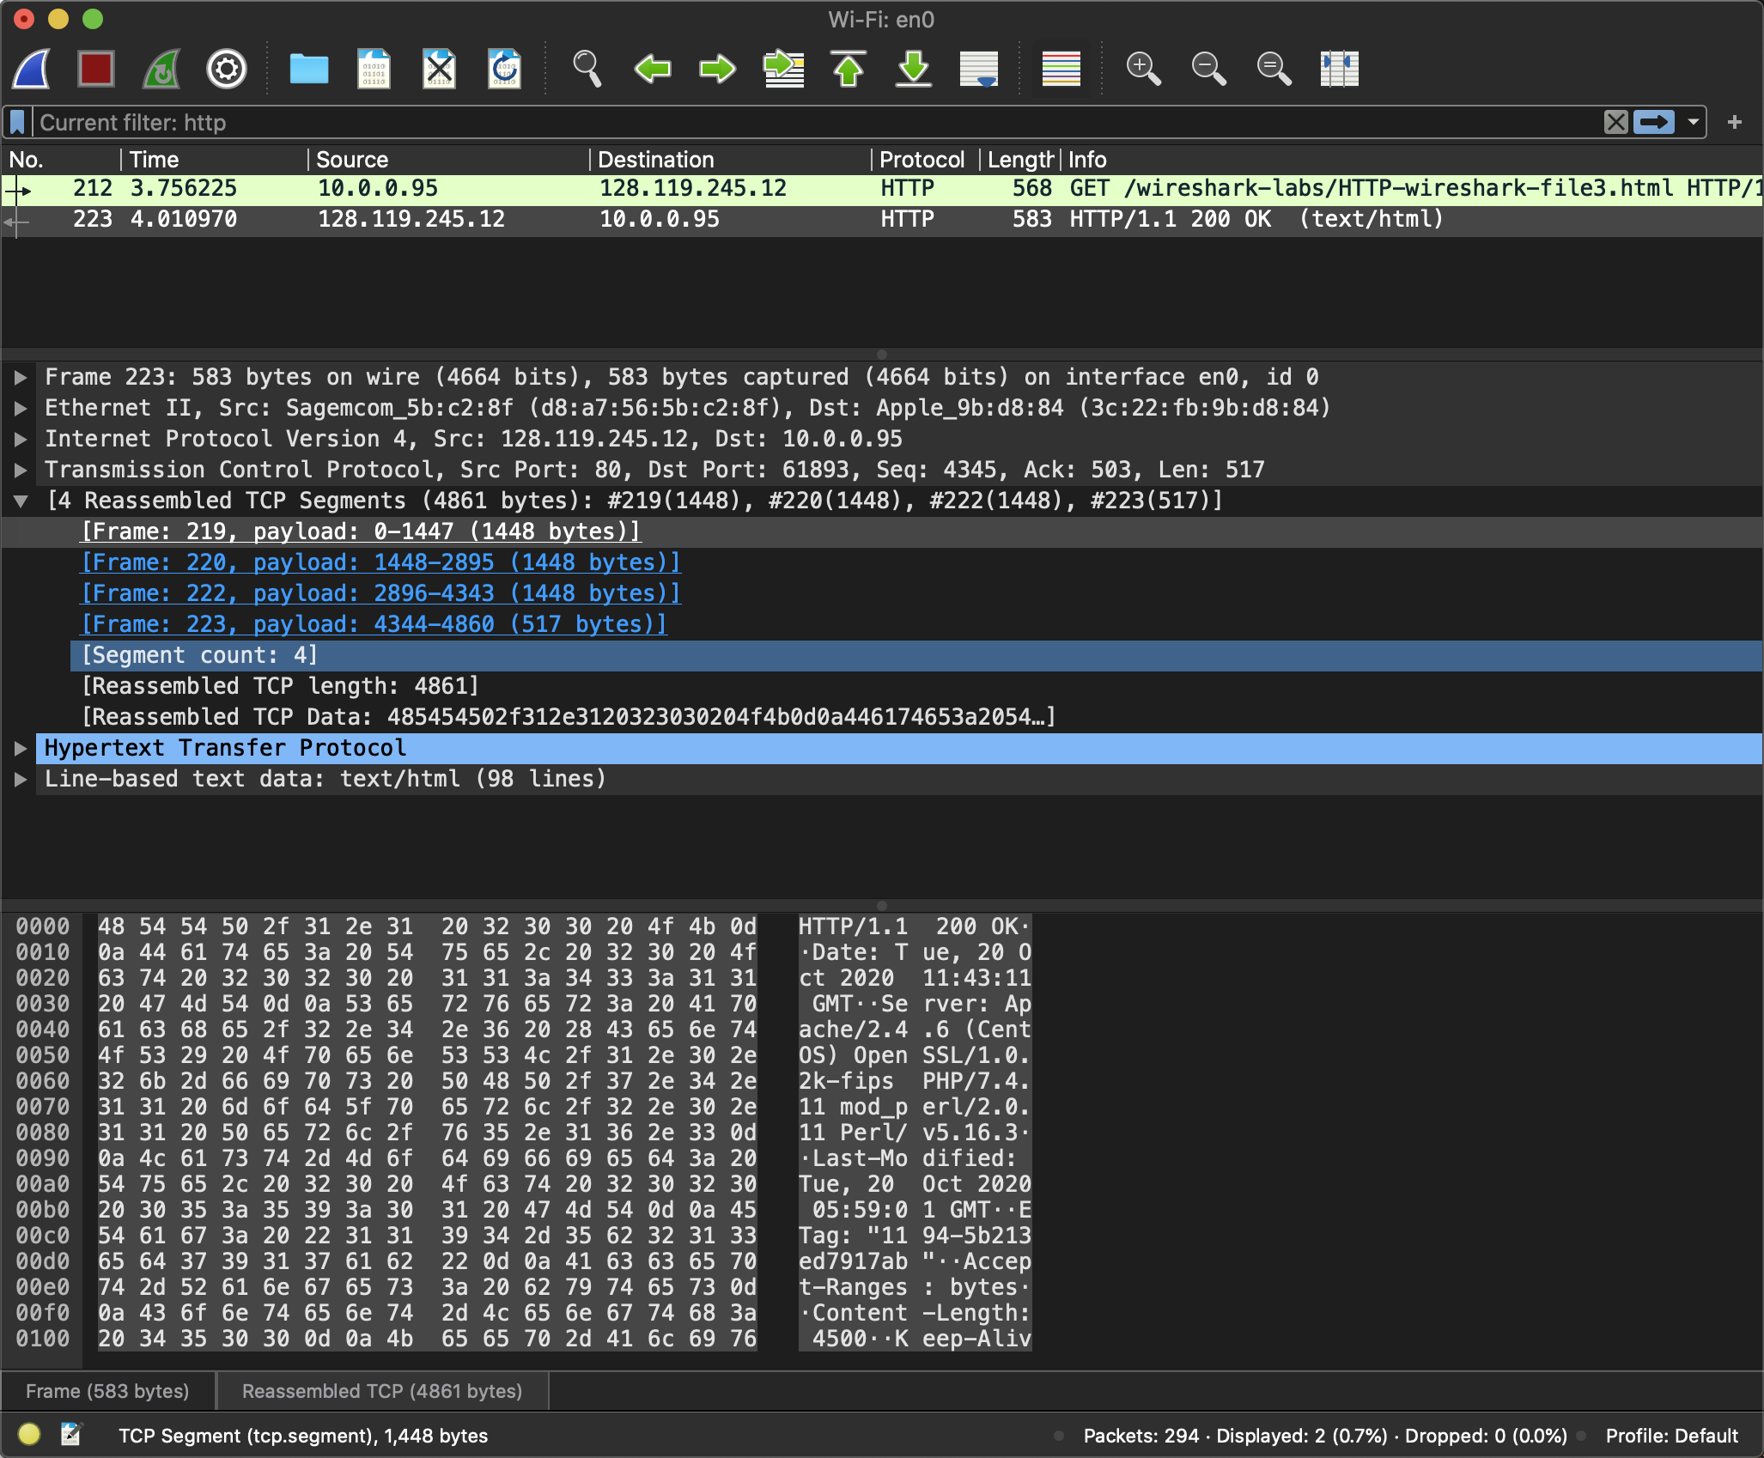Expand the Hypertext Transfer Protocol section

[21, 749]
